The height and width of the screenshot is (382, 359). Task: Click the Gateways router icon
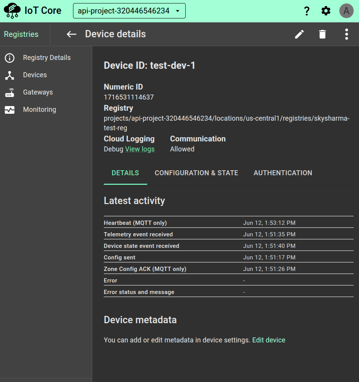[10, 93]
